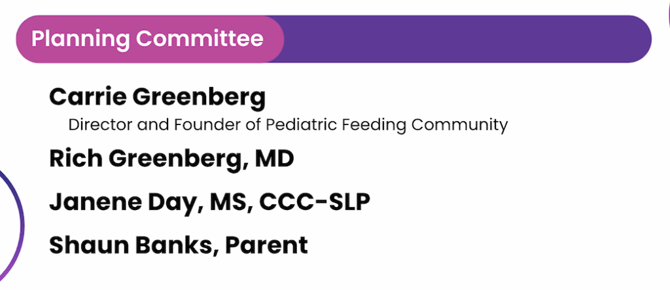
Task: Click the word "Parent" beside Shaun Banks
Action: (x=266, y=245)
